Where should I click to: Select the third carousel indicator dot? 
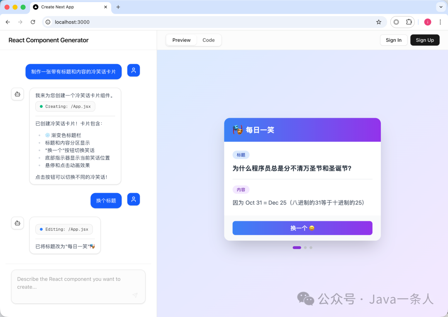(x=311, y=247)
